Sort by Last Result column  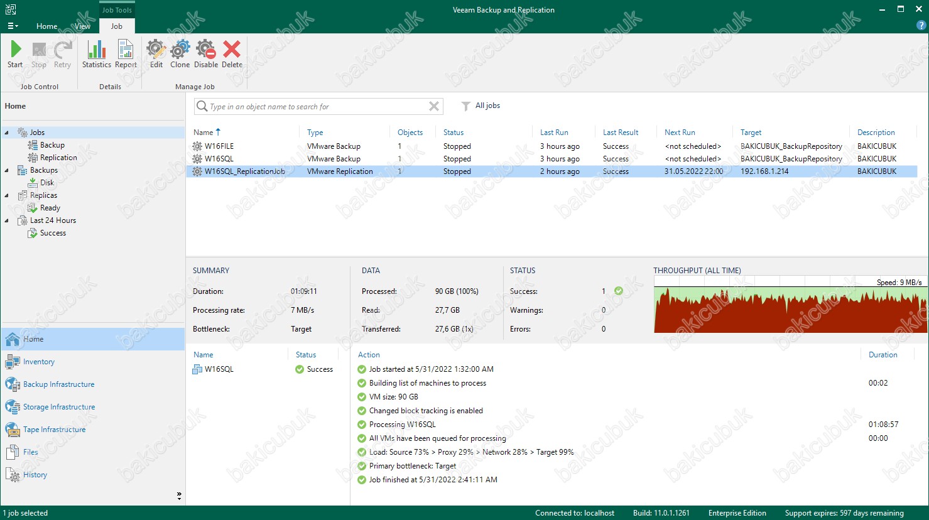pyautogui.click(x=621, y=133)
